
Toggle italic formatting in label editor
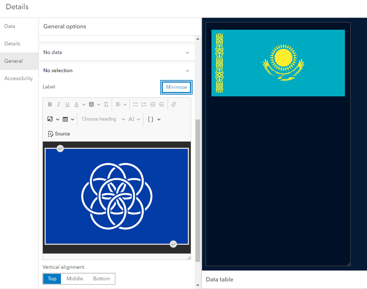pyautogui.click(x=58, y=105)
